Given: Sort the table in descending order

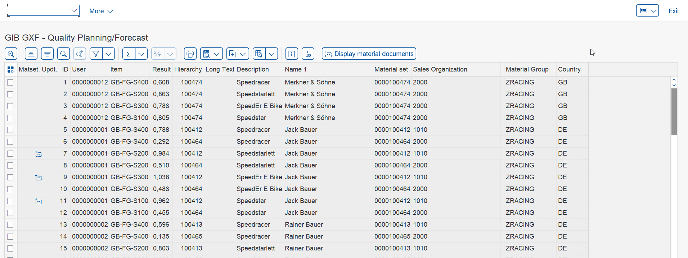Looking at the screenshot, I should [x=47, y=54].
